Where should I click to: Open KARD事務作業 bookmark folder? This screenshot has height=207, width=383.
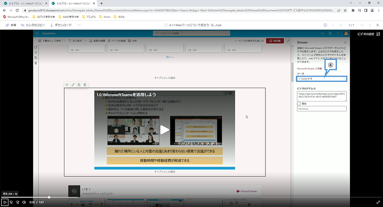tap(69, 17)
